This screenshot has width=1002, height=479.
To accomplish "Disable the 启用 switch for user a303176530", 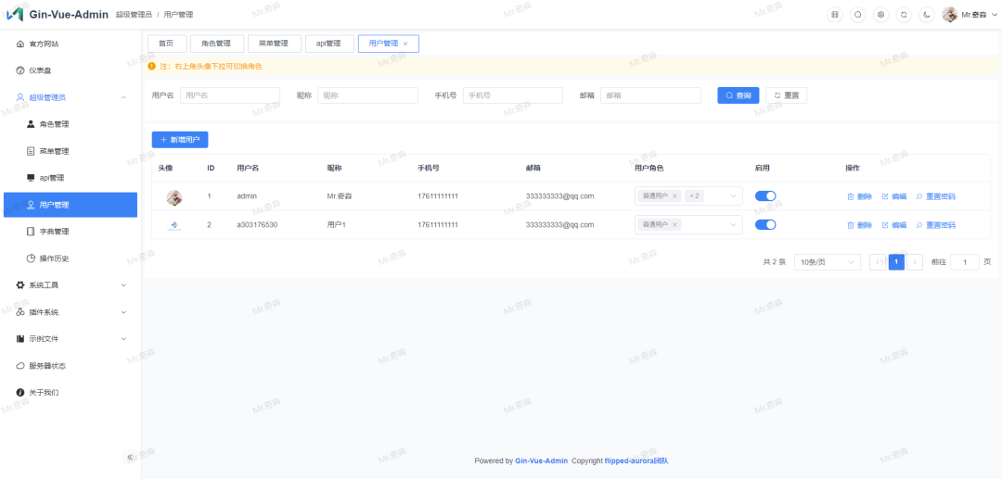I will [x=765, y=225].
